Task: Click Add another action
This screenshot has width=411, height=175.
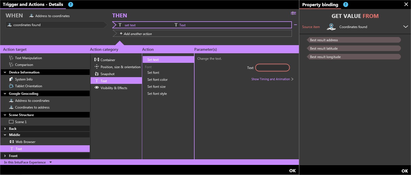Action: [137, 34]
